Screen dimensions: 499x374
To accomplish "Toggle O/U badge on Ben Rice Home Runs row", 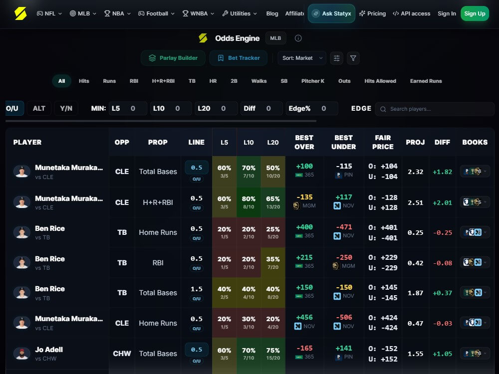I will 196,238.
